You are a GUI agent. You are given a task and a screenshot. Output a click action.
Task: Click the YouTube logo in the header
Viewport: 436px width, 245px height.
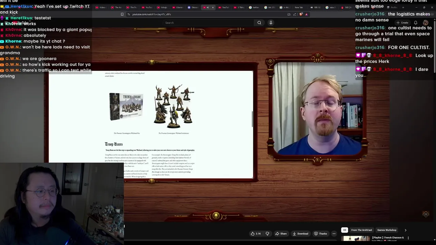[21, 23]
